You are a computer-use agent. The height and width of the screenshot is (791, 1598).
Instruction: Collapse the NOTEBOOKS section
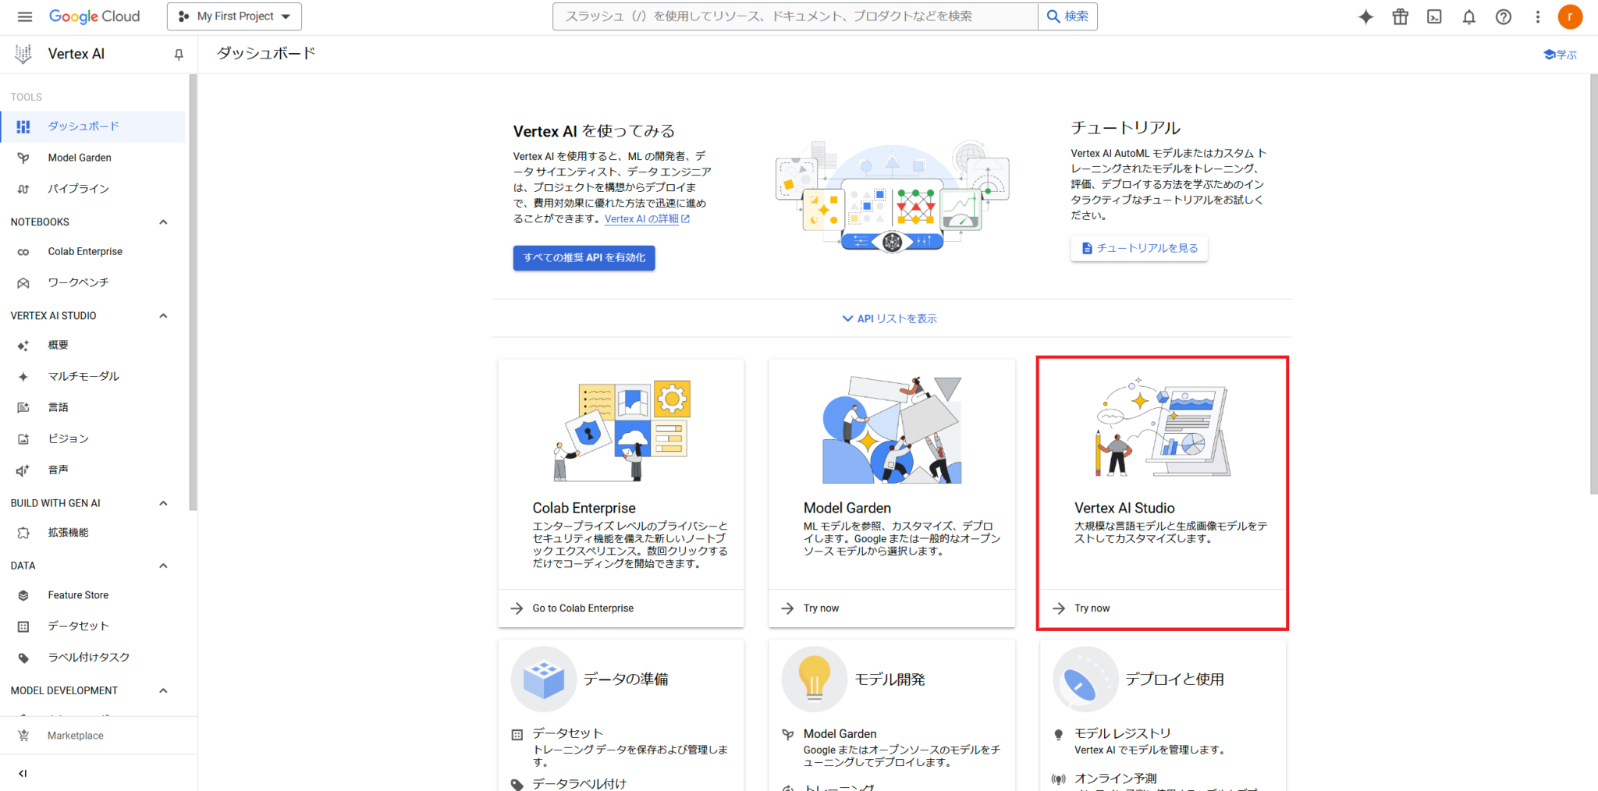click(x=163, y=222)
